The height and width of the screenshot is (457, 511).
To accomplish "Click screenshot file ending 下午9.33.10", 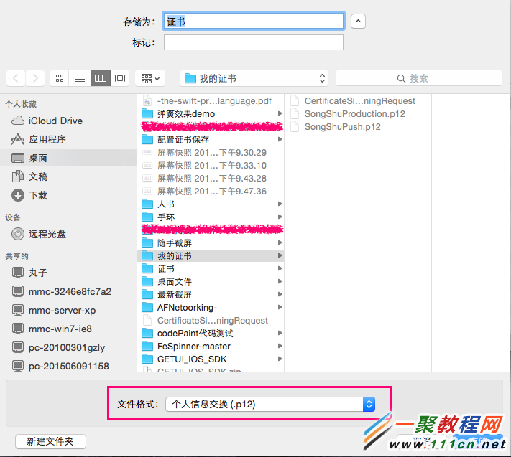I will point(211,166).
